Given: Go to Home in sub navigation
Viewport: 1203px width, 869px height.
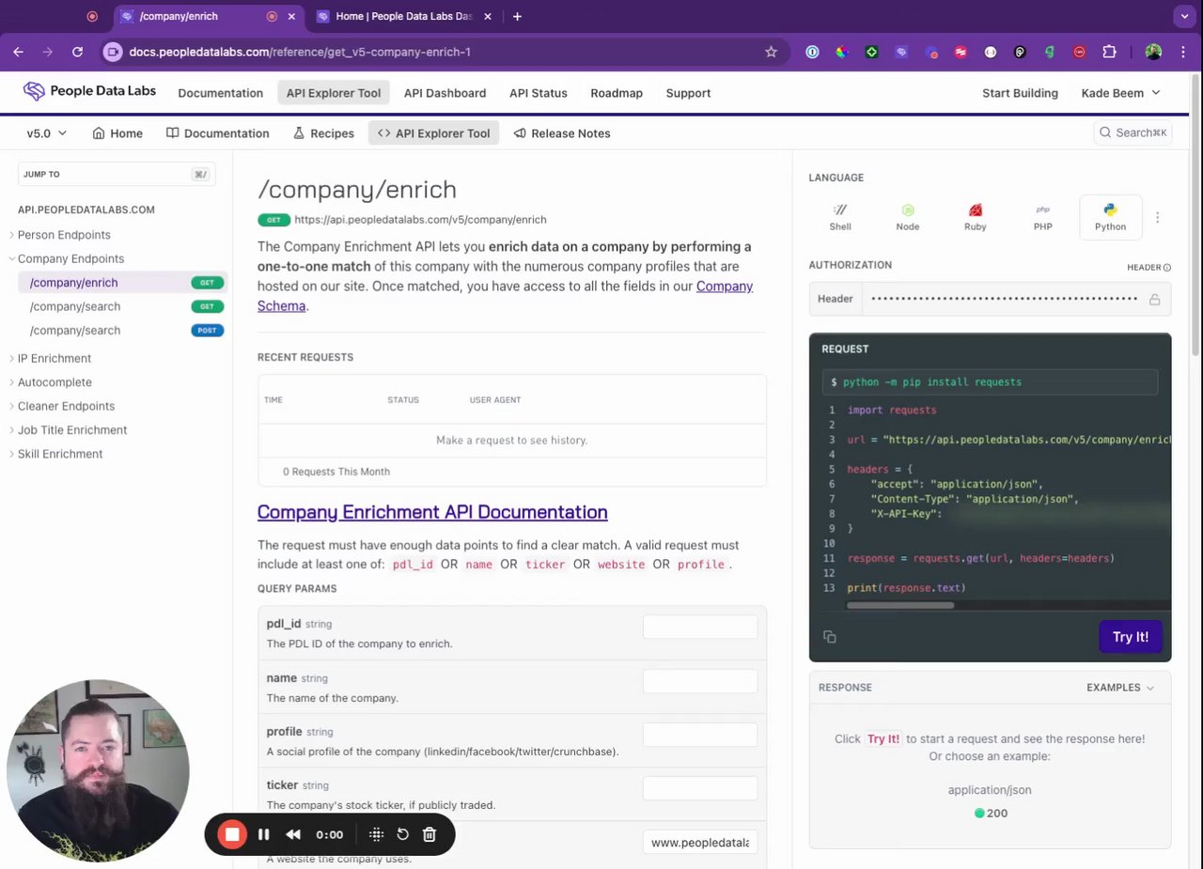Looking at the screenshot, I should click(117, 133).
